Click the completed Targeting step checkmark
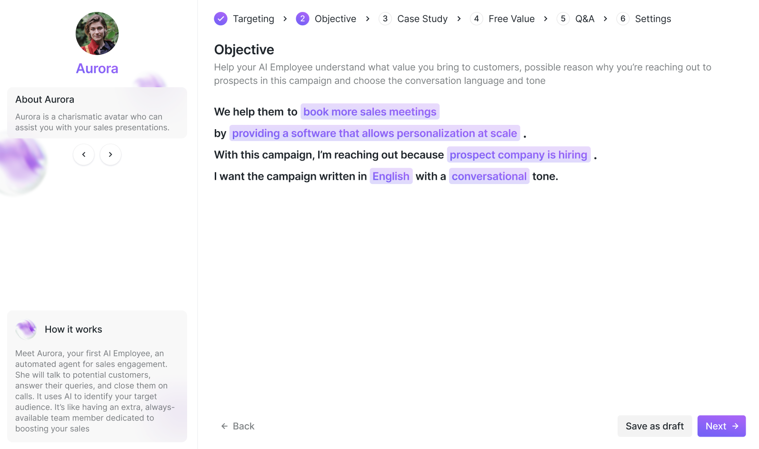 pos(220,19)
